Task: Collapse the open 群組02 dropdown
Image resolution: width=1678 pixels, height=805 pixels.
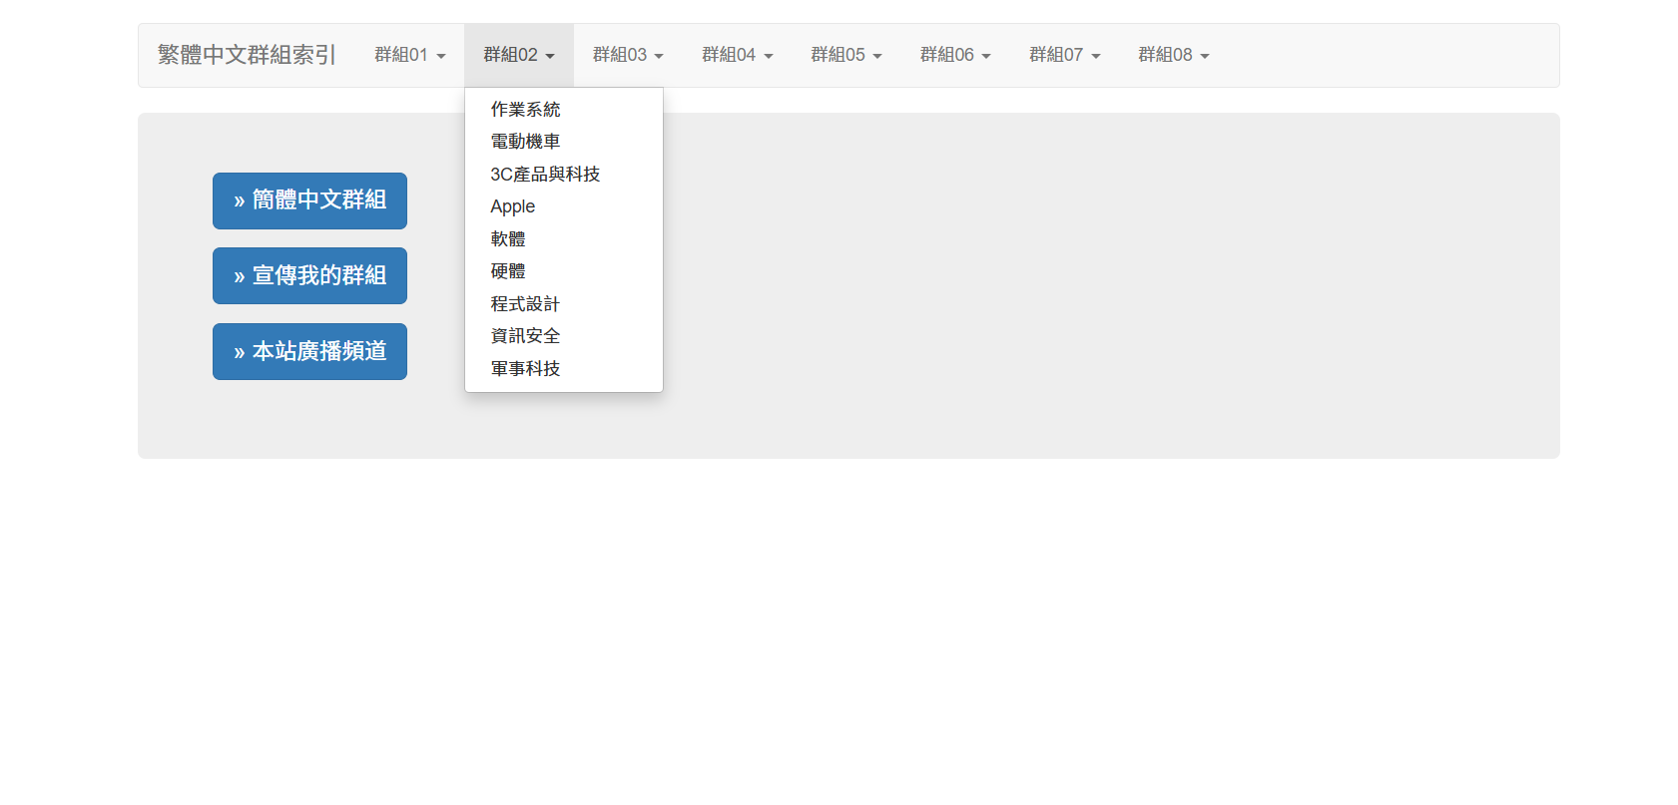Action: click(519, 55)
